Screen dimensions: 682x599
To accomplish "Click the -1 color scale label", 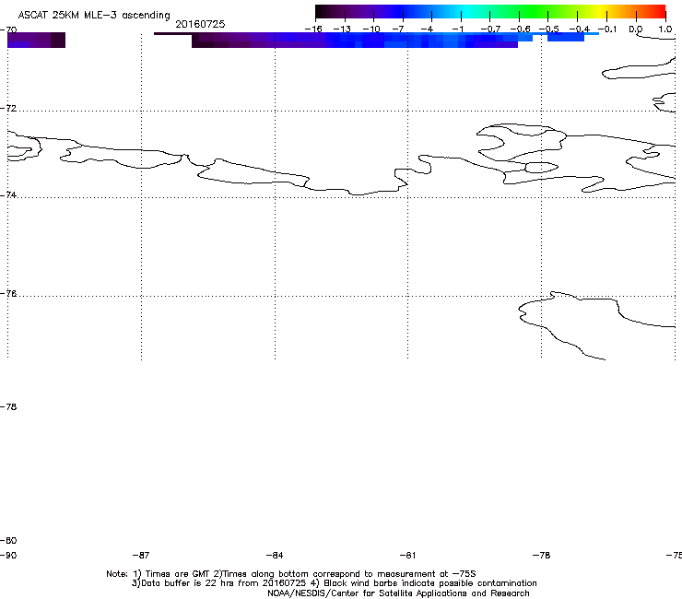I will pyautogui.click(x=457, y=29).
